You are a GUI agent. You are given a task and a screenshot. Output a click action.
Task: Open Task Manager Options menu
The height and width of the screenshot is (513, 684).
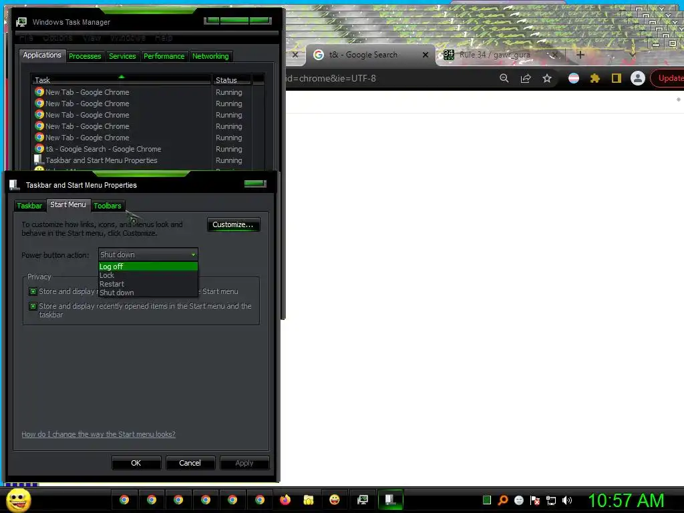tap(57, 38)
